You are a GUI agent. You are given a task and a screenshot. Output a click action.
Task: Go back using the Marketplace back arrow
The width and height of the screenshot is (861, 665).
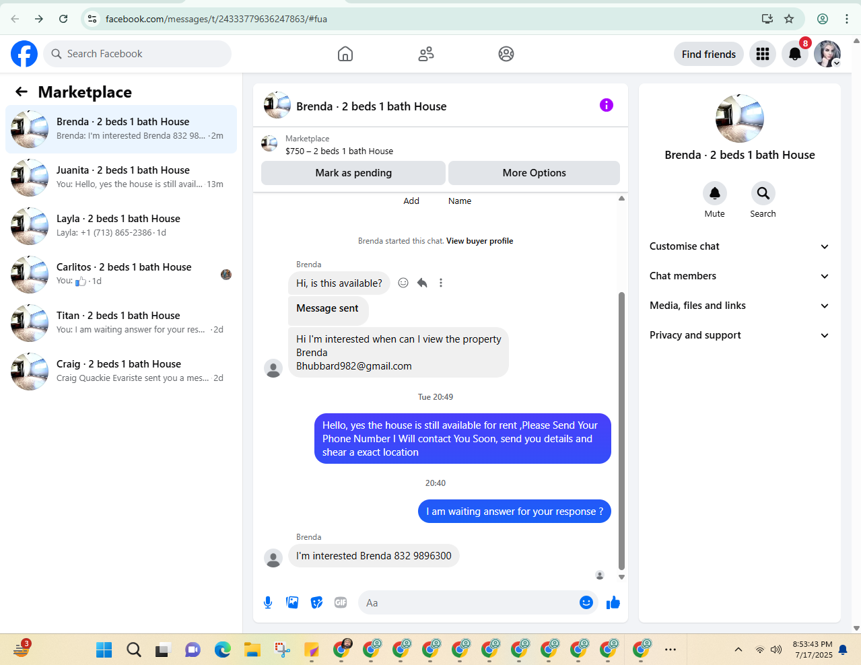tap(22, 92)
